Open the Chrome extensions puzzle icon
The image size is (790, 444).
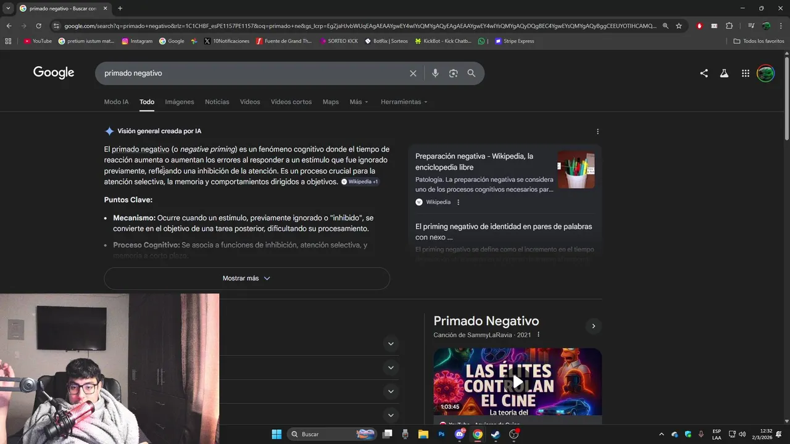click(729, 26)
